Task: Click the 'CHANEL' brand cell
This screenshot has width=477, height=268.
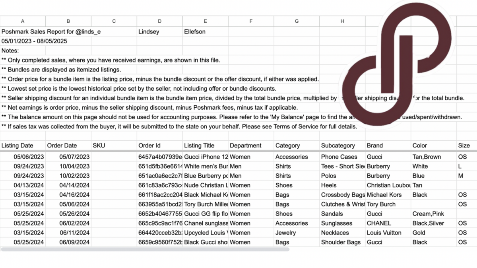Action: pyautogui.click(x=379, y=223)
